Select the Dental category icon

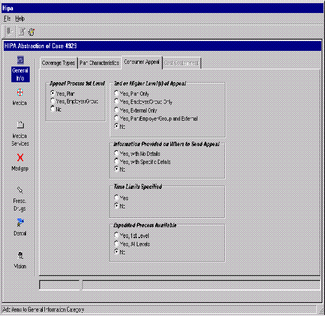pos(20,222)
